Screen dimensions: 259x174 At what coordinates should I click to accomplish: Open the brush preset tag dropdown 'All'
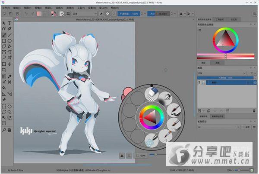coord(218,127)
